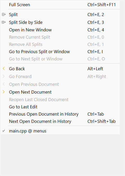The width and height of the screenshot is (125, 176).
Task: Select the main.cpp @ menus document entry
Action: click(x=60, y=131)
